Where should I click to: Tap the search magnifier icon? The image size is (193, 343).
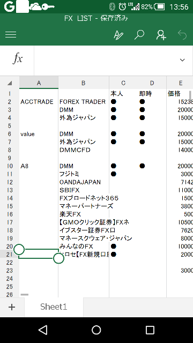click(139, 35)
